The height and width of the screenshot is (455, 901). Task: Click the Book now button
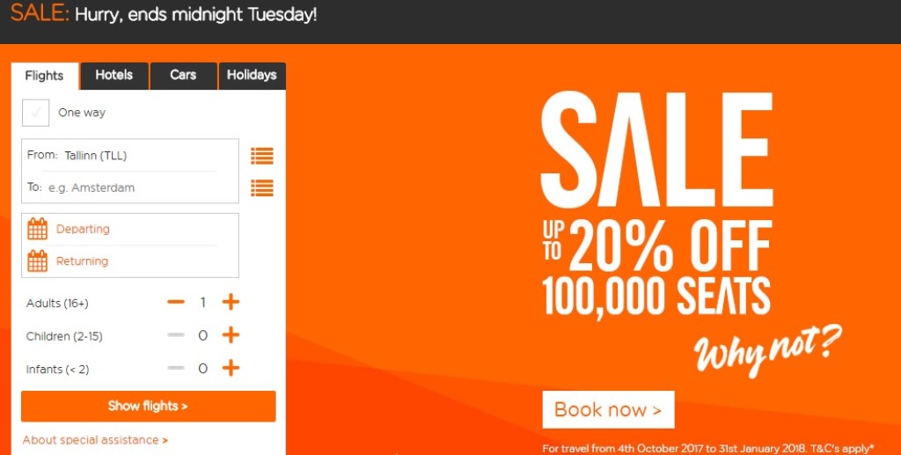608,409
